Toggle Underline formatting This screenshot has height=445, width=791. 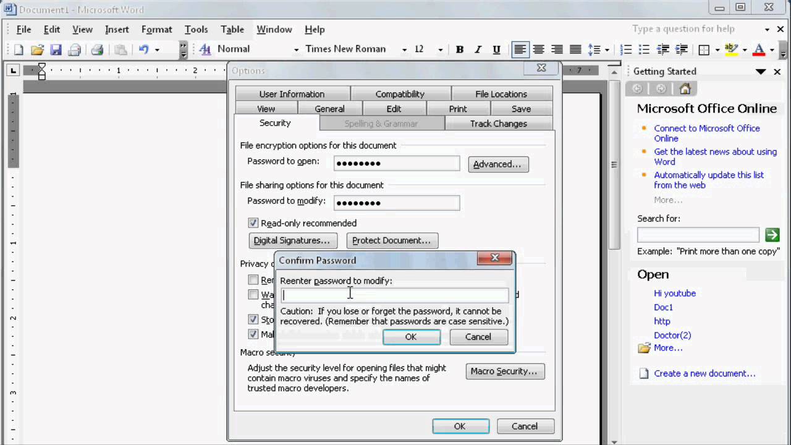point(496,49)
